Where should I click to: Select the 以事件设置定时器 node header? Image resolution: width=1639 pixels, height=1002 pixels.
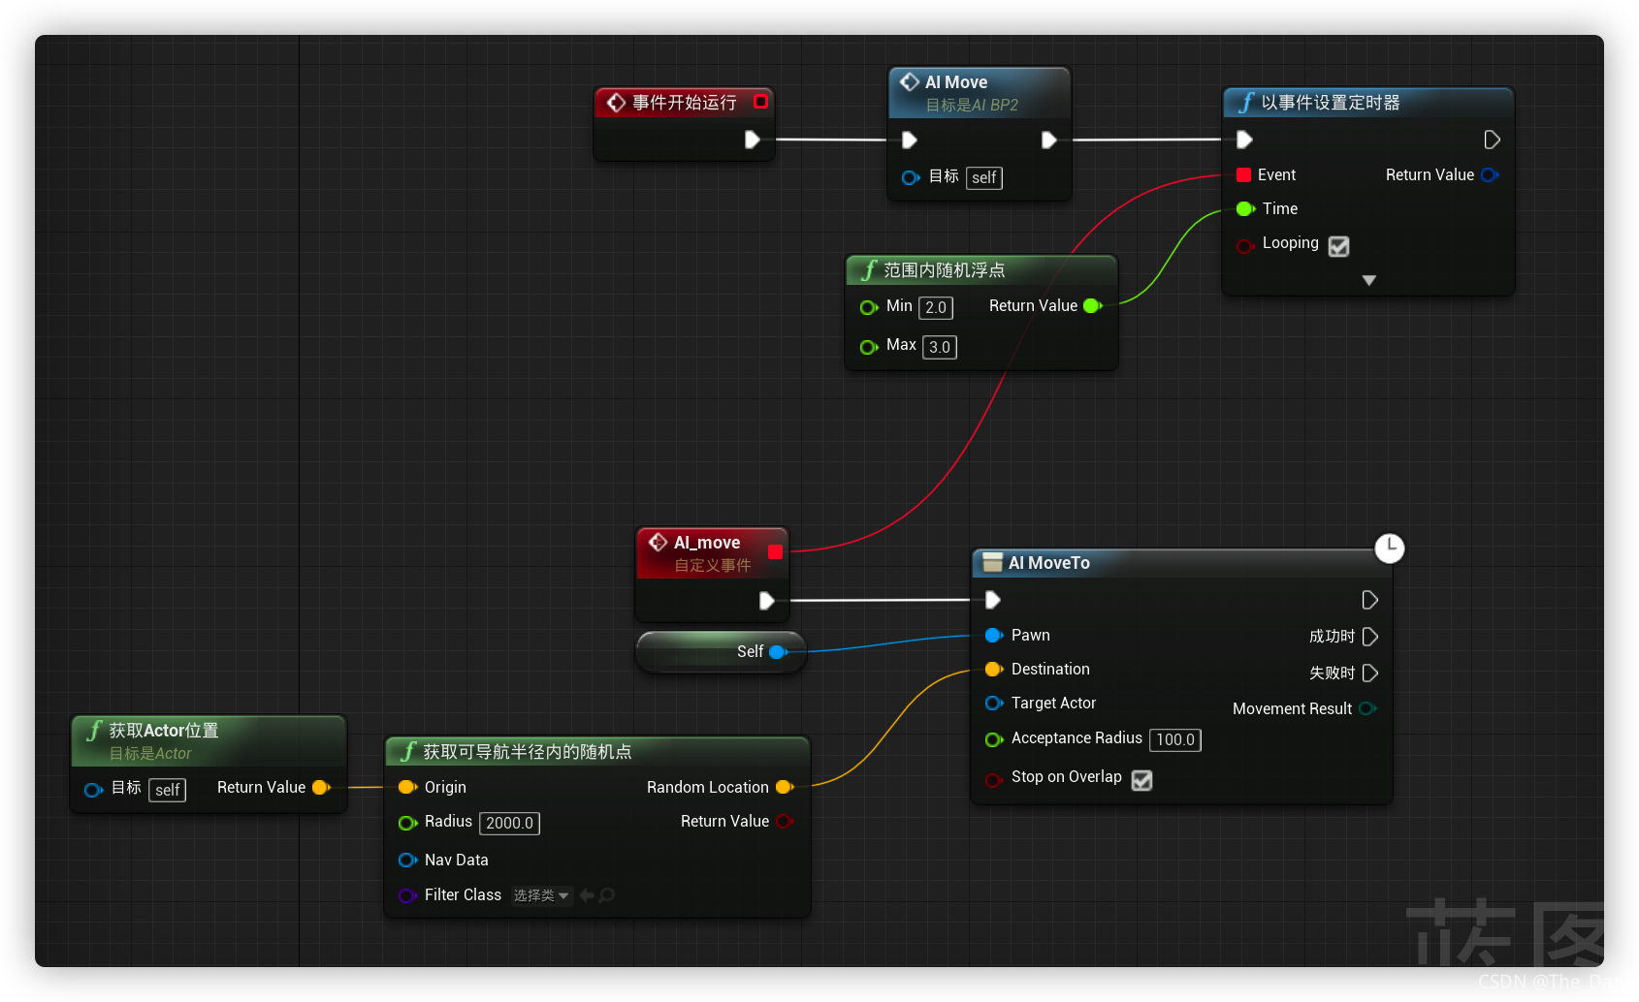coord(1368,103)
